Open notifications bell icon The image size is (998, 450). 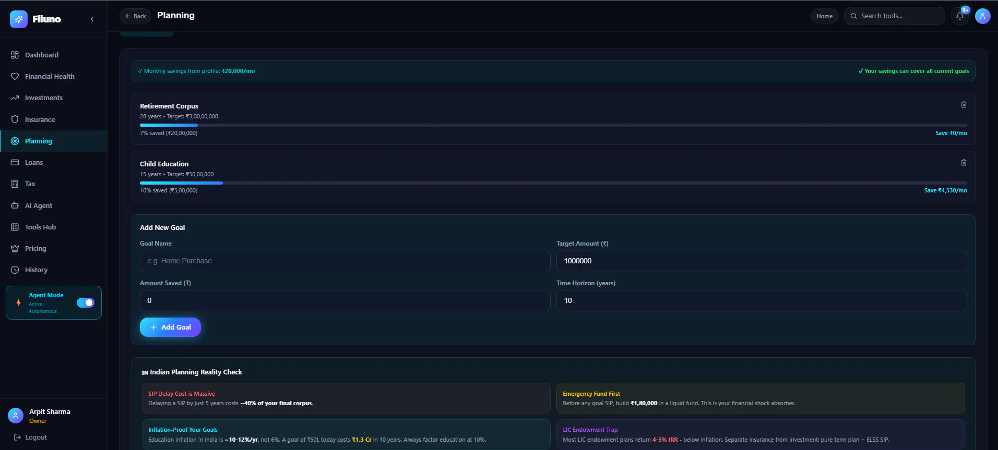(x=960, y=16)
